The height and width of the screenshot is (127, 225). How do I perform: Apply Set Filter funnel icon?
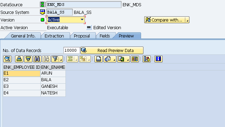[55, 59]
